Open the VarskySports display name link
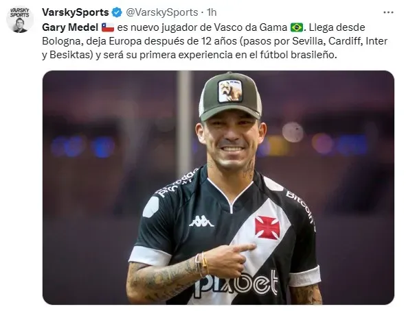 point(76,12)
